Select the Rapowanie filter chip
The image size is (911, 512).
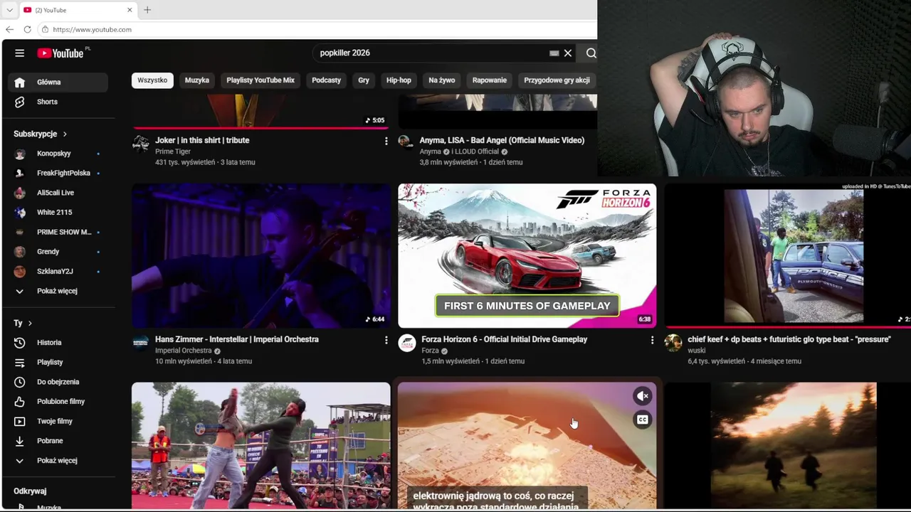pos(490,80)
